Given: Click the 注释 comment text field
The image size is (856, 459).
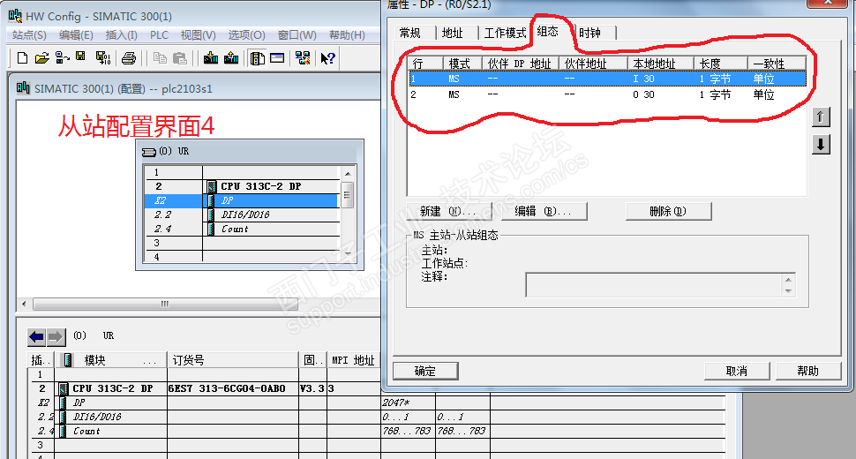Looking at the screenshot, I should (654, 285).
